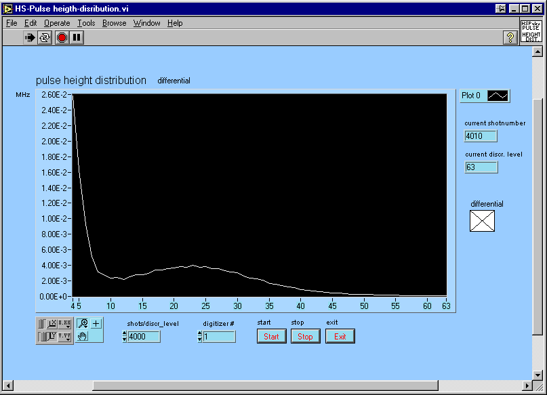Open Plot 0 legend line style

pos(498,96)
